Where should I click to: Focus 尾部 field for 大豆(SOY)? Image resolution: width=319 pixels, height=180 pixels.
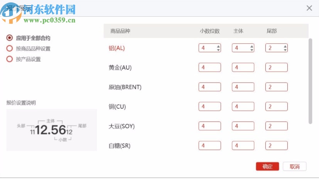[x=276, y=126]
